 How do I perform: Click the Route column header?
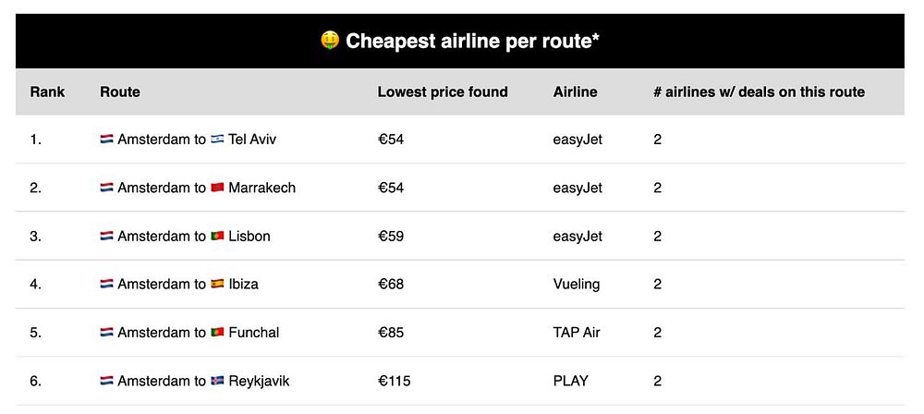point(120,91)
